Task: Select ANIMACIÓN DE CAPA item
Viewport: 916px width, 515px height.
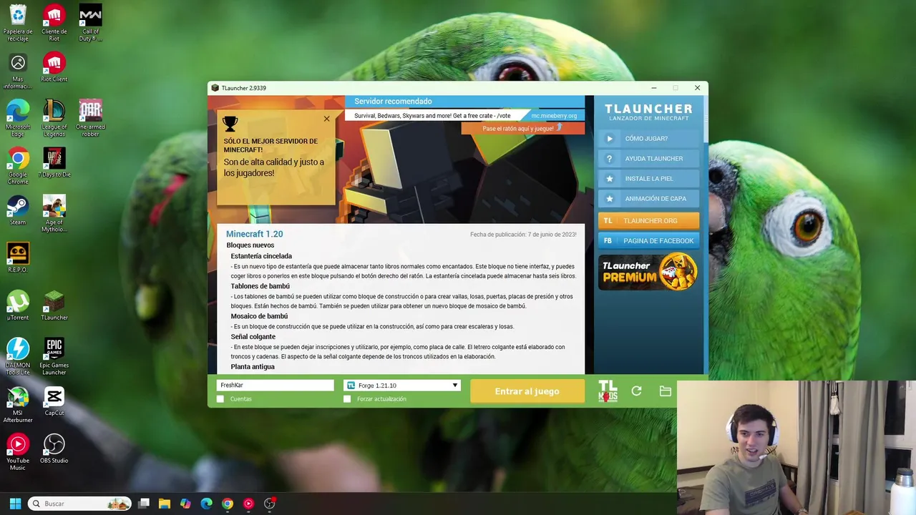Action: point(648,199)
